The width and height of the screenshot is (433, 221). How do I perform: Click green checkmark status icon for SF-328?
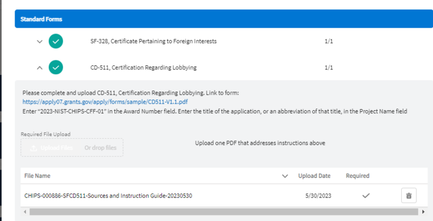pos(56,41)
